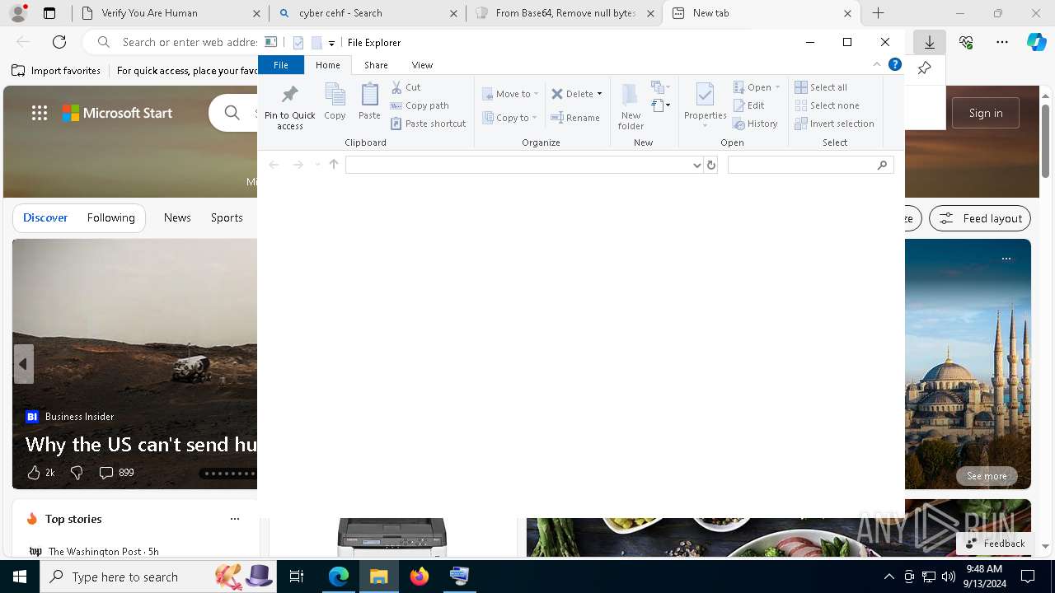The width and height of the screenshot is (1055, 593).
Task: Open Edge Settings and more menu
Action: pos(1002,42)
